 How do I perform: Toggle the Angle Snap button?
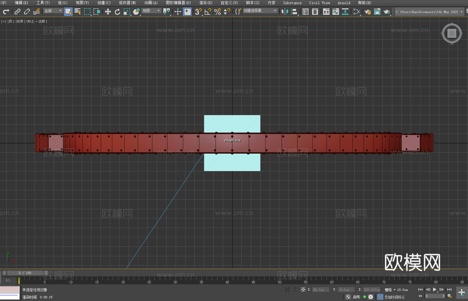click(x=208, y=12)
